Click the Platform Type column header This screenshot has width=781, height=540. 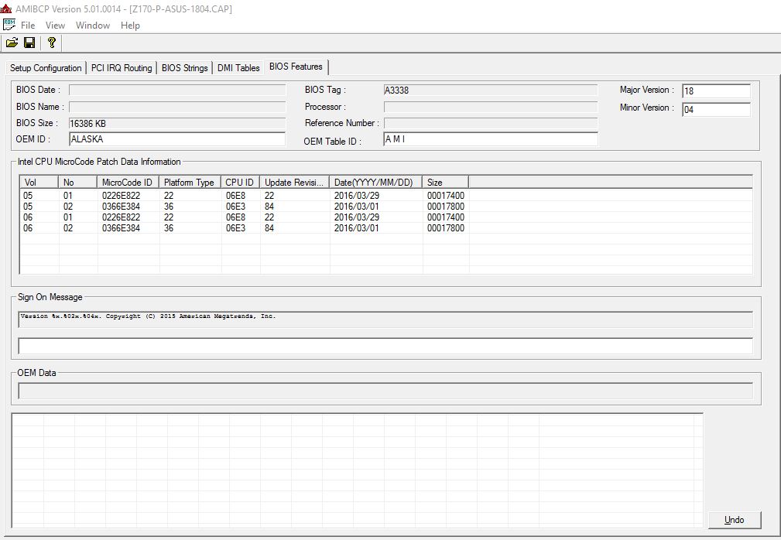point(190,182)
